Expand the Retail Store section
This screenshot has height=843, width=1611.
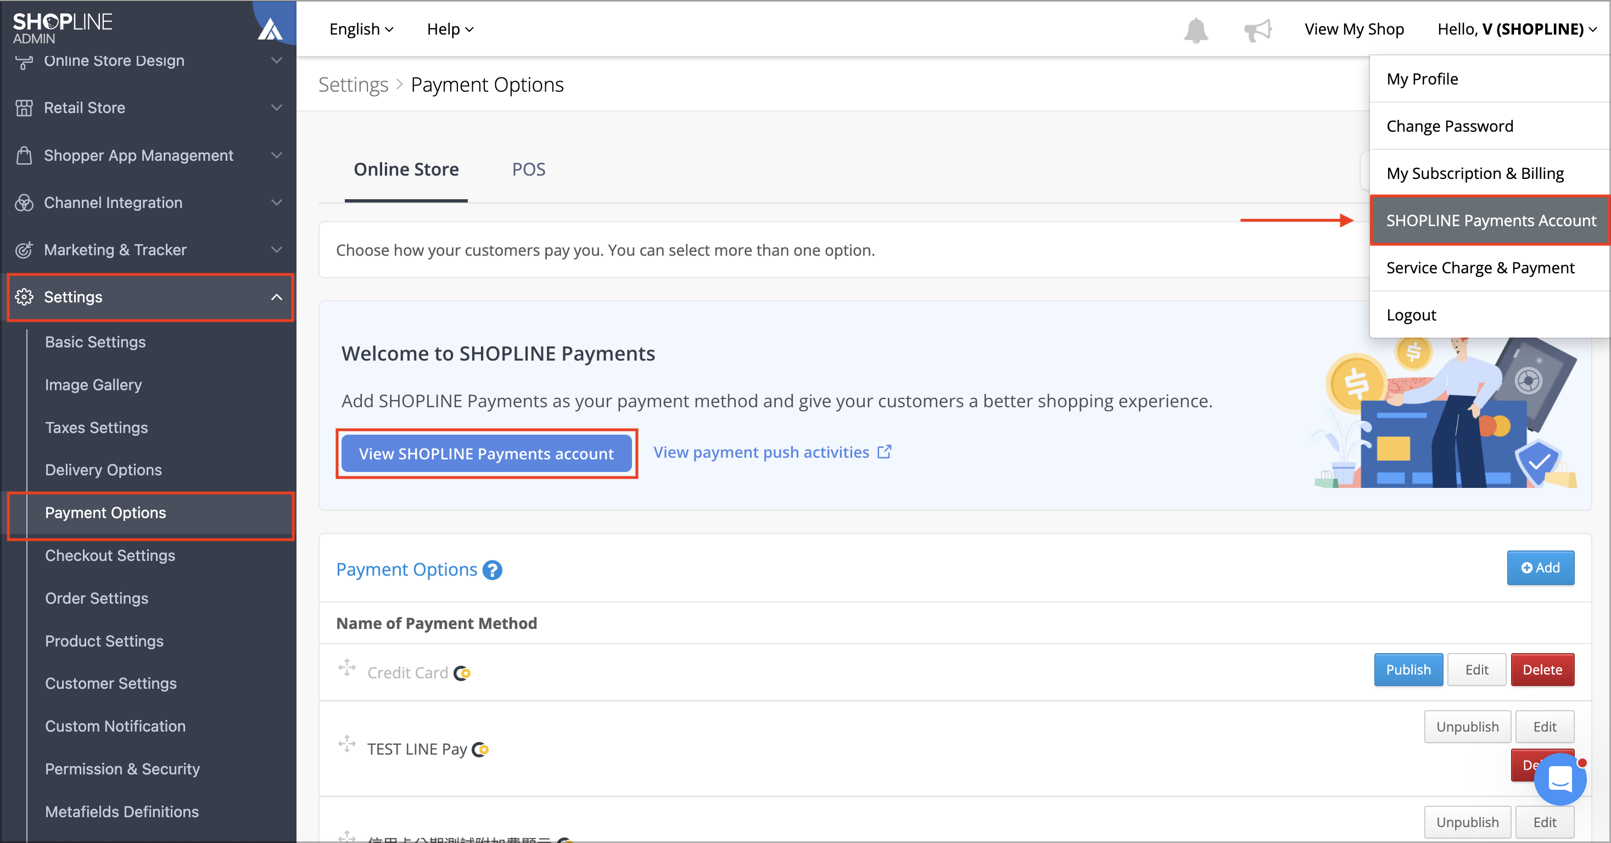[276, 108]
